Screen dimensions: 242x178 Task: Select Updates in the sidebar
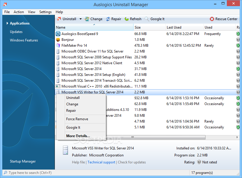click(x=16, y=32)
